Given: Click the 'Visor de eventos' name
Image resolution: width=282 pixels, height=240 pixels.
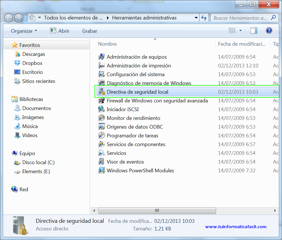Looking at the screenshot, I should point(125,162).
